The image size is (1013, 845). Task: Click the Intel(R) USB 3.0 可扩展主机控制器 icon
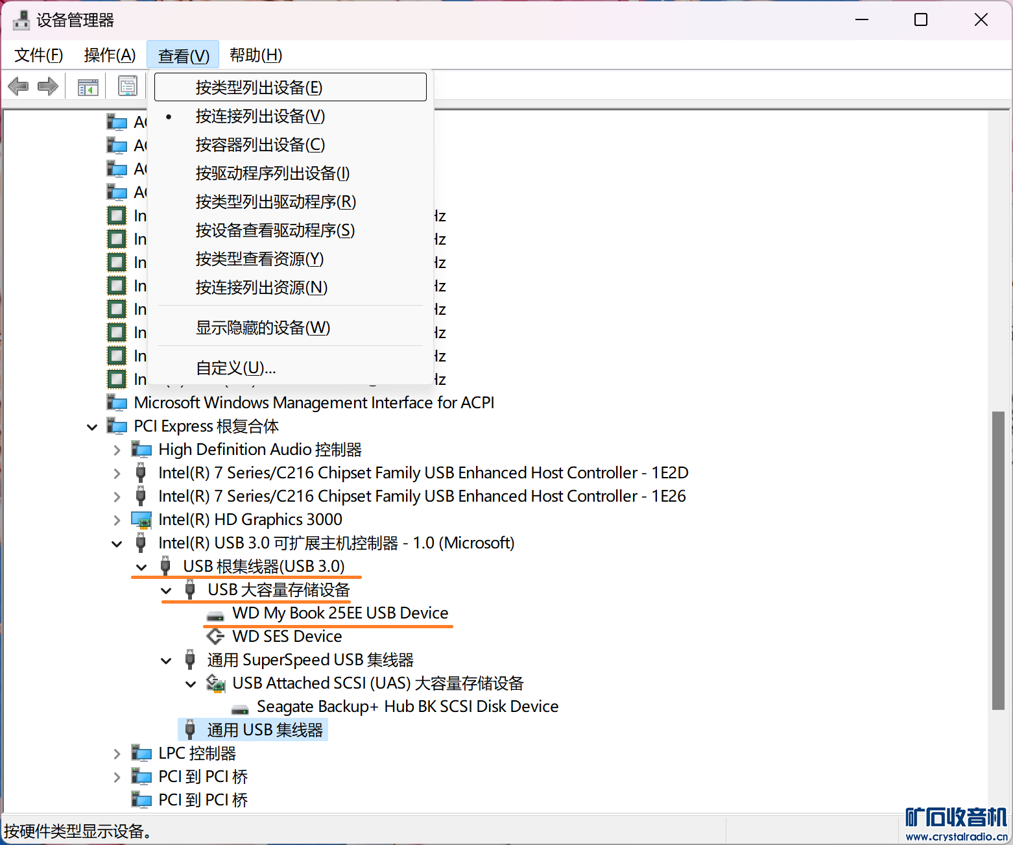[x=141, y=543]
